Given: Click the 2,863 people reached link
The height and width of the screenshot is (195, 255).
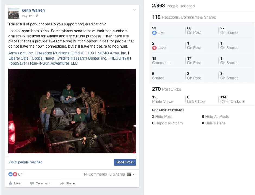Looking at the screenshot, I should [25, 162].
